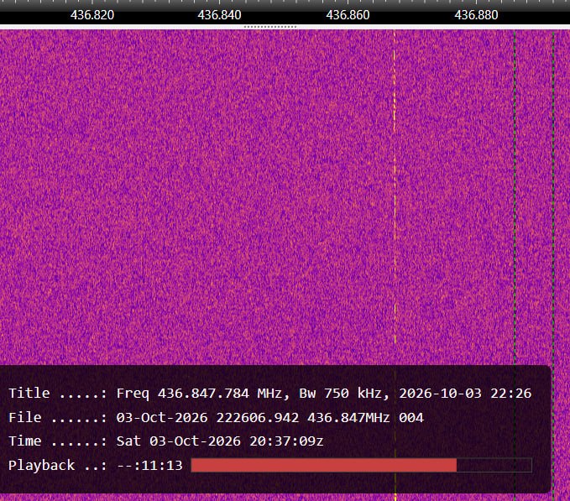
Task: Click the 436.840 frequency scale label
Action: coord(220,15)
